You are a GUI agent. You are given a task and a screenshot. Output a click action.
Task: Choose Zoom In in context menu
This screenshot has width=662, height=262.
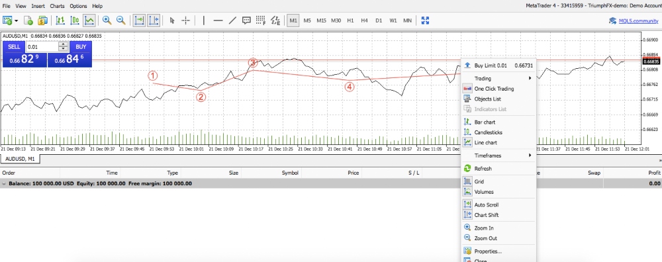coord(498,228)
